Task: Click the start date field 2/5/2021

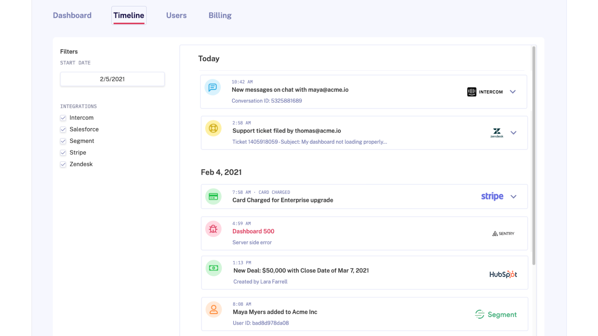Action: (112, 79)
